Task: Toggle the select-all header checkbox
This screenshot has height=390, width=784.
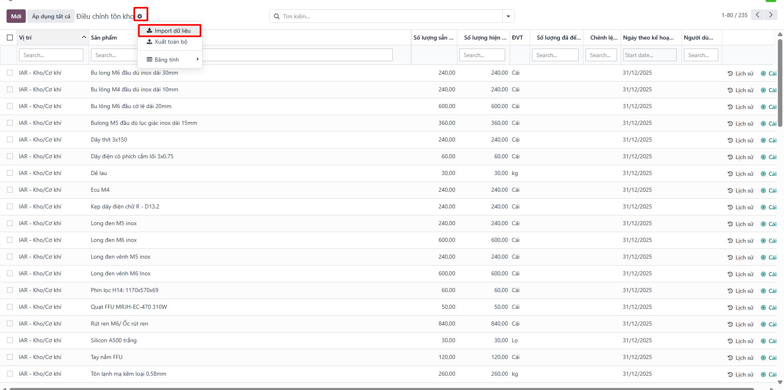Action: [10, 38]
